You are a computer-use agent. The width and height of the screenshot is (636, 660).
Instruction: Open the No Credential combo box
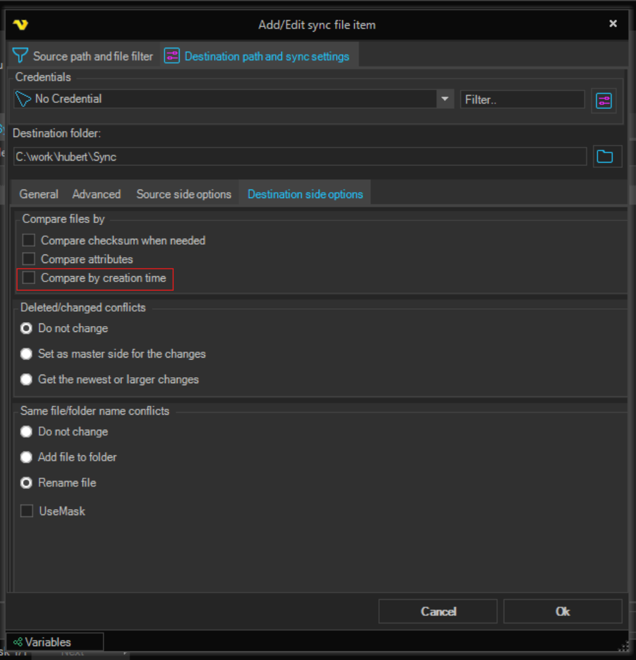tap(229, 99)
